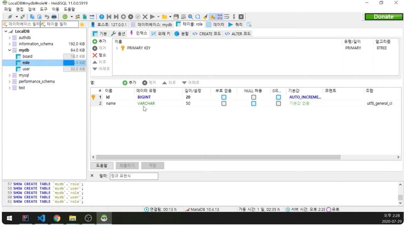Expand the authdb database node
The image size is (404, 225).
[9, 38]
